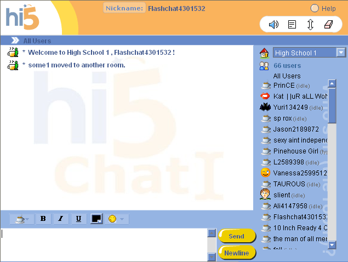
Task: Click the hi5 logo
Action: click(22, 18)
